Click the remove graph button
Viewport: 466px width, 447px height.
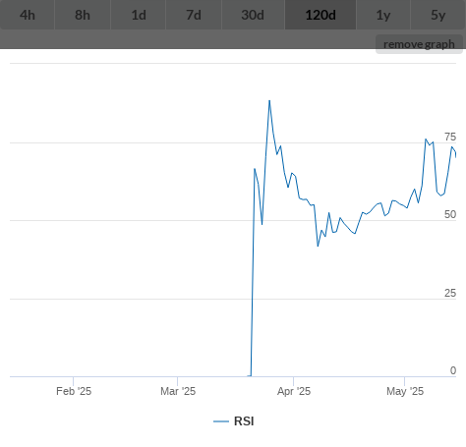point(419,44)
